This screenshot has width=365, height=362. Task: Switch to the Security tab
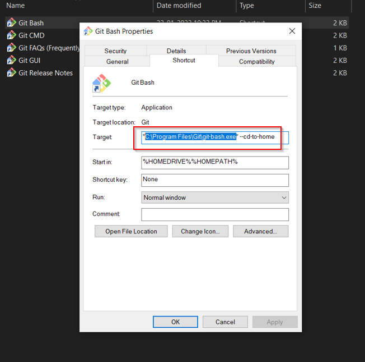115,51
